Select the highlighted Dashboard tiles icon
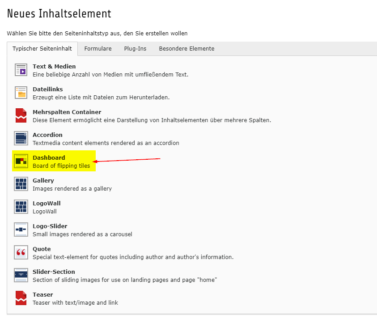The width and height of the screenshot is (377, 336). (21, 162)
